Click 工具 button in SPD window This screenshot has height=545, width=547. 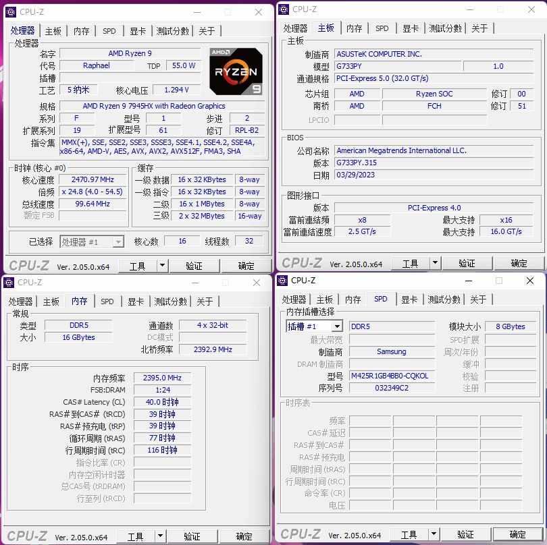coord(409,534)
